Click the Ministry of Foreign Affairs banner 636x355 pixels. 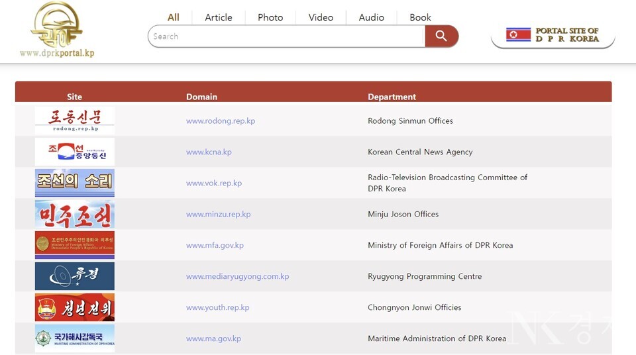point(74,245)
